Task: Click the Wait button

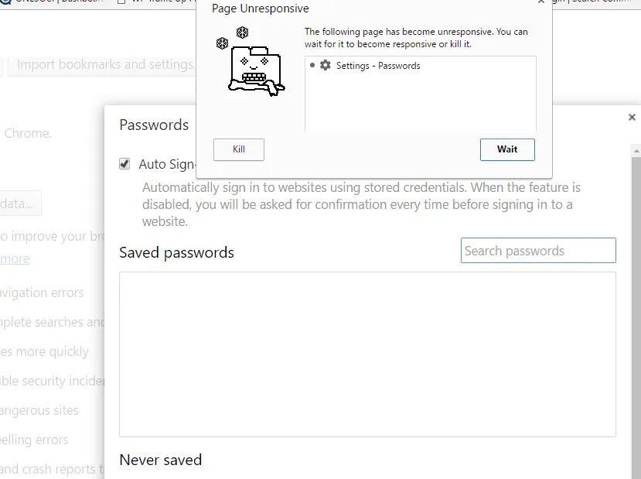Action: (507, 149)
